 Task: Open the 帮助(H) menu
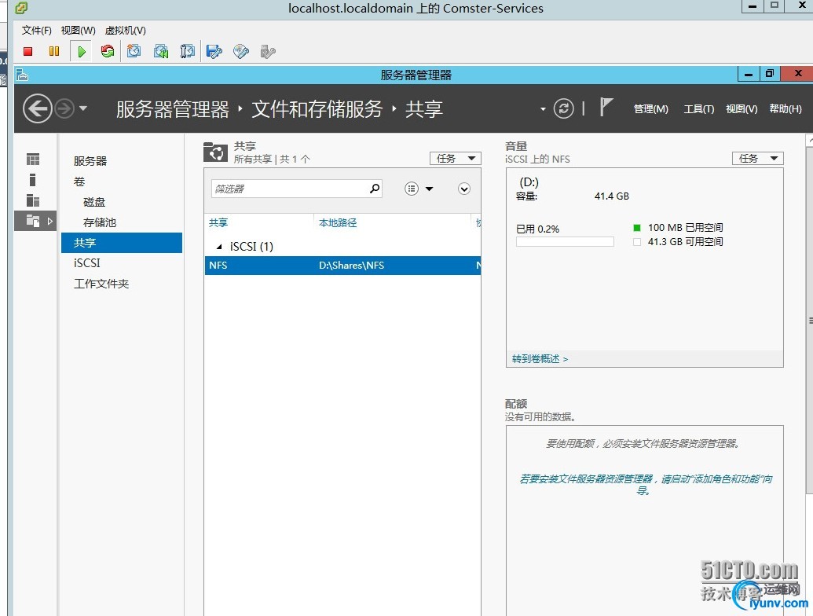point(785,109)
